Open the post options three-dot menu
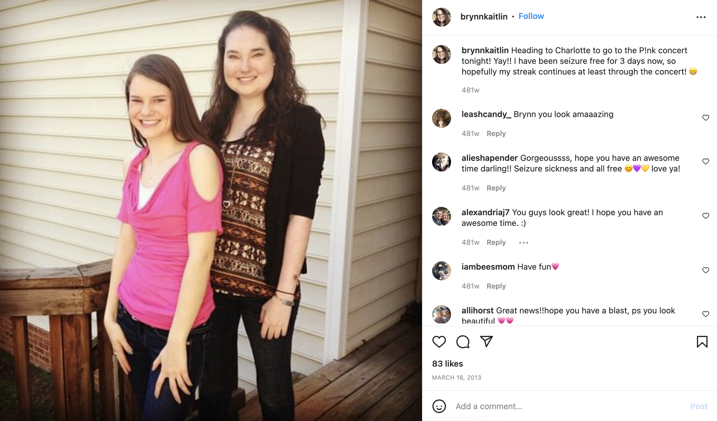Image resolution: width=717 pixels, height=421 pixels. tap(701, 17)
